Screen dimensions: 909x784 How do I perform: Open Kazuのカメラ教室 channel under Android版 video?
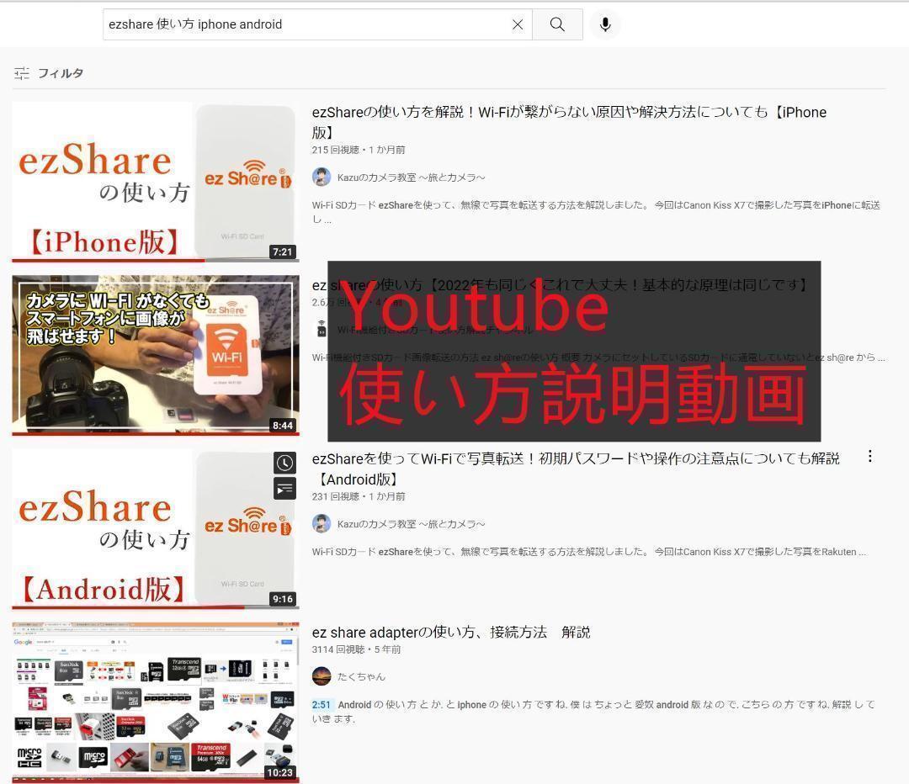click(411, 524)
